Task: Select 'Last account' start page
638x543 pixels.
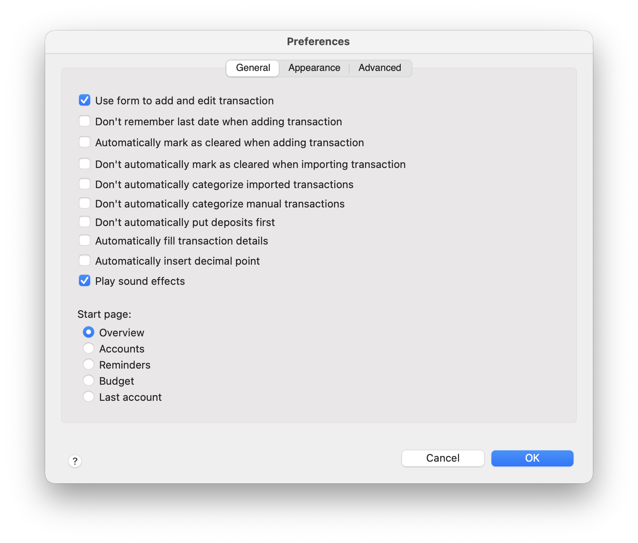Action: (89, 396)
